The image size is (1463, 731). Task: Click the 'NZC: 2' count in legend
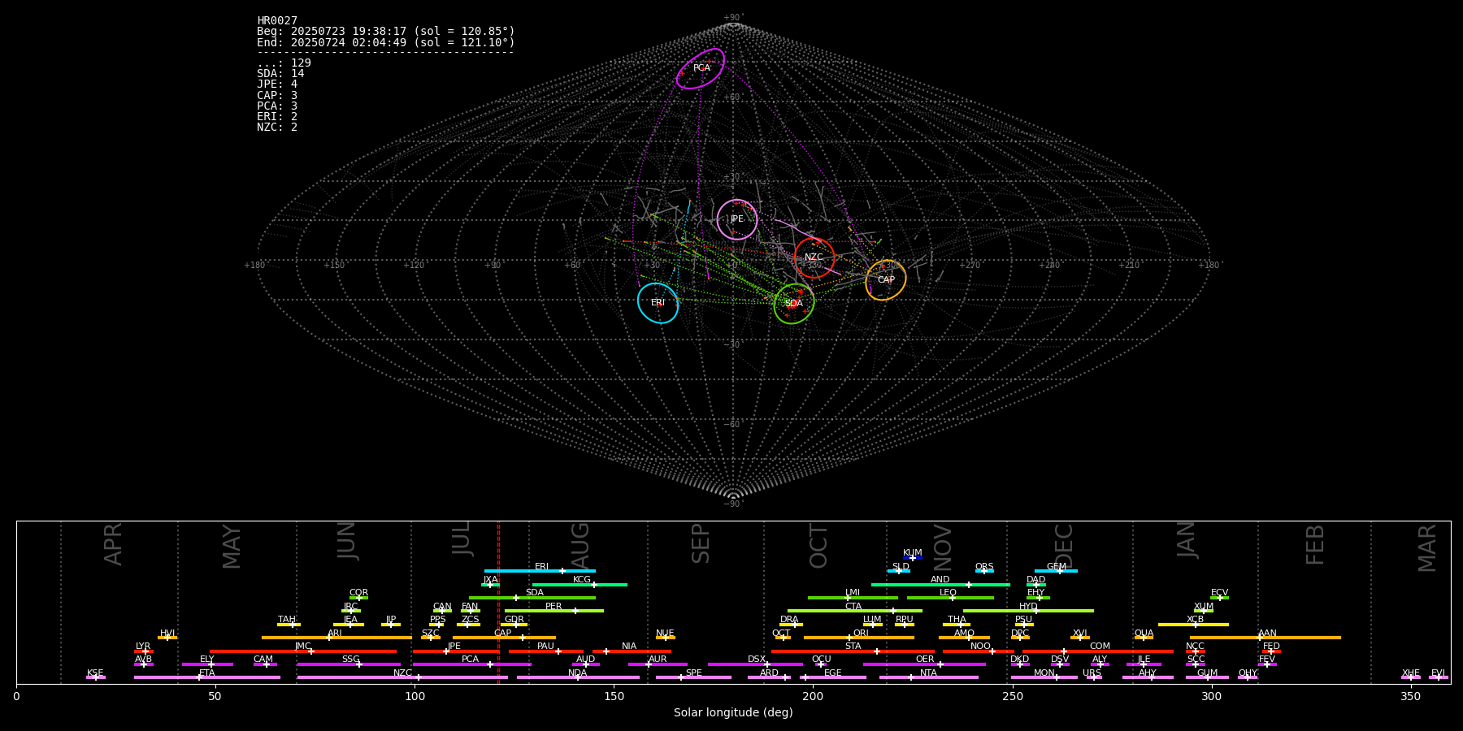click(277, 128)
